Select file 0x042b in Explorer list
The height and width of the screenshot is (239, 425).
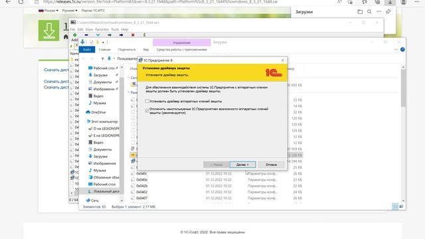click(141, 186)
